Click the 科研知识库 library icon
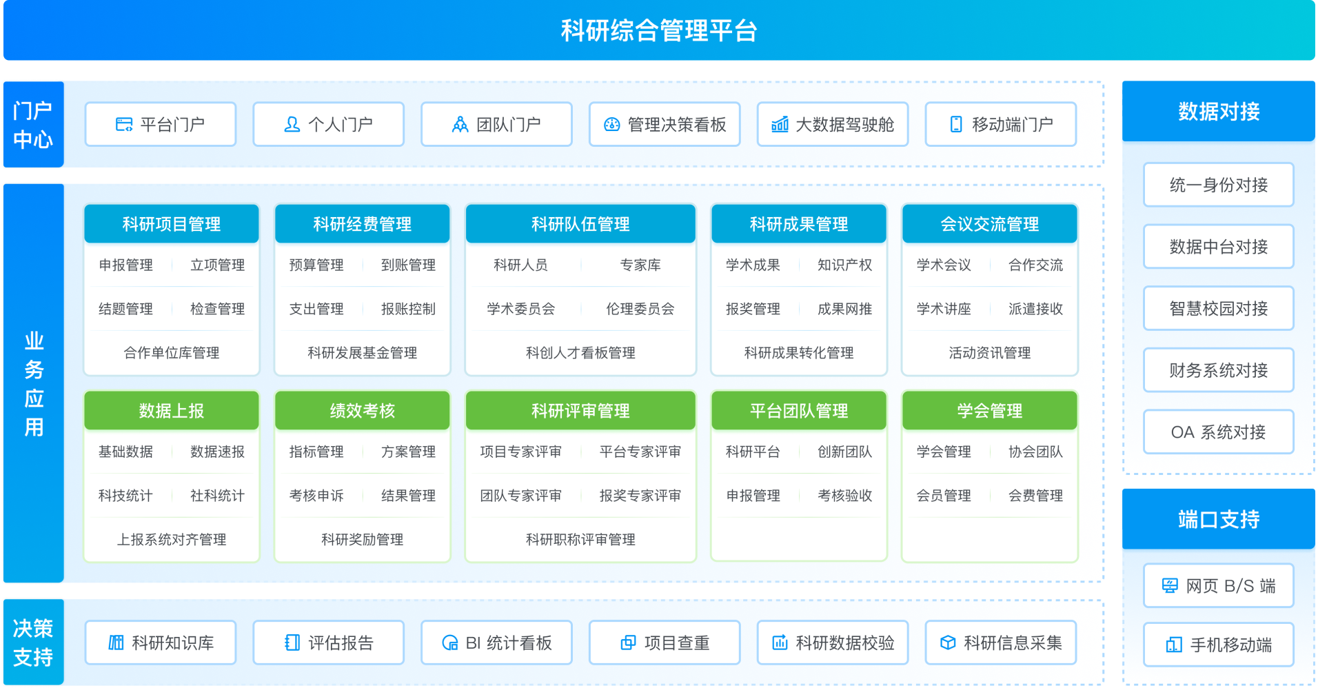1318x688 pixels. pos(116,643)
